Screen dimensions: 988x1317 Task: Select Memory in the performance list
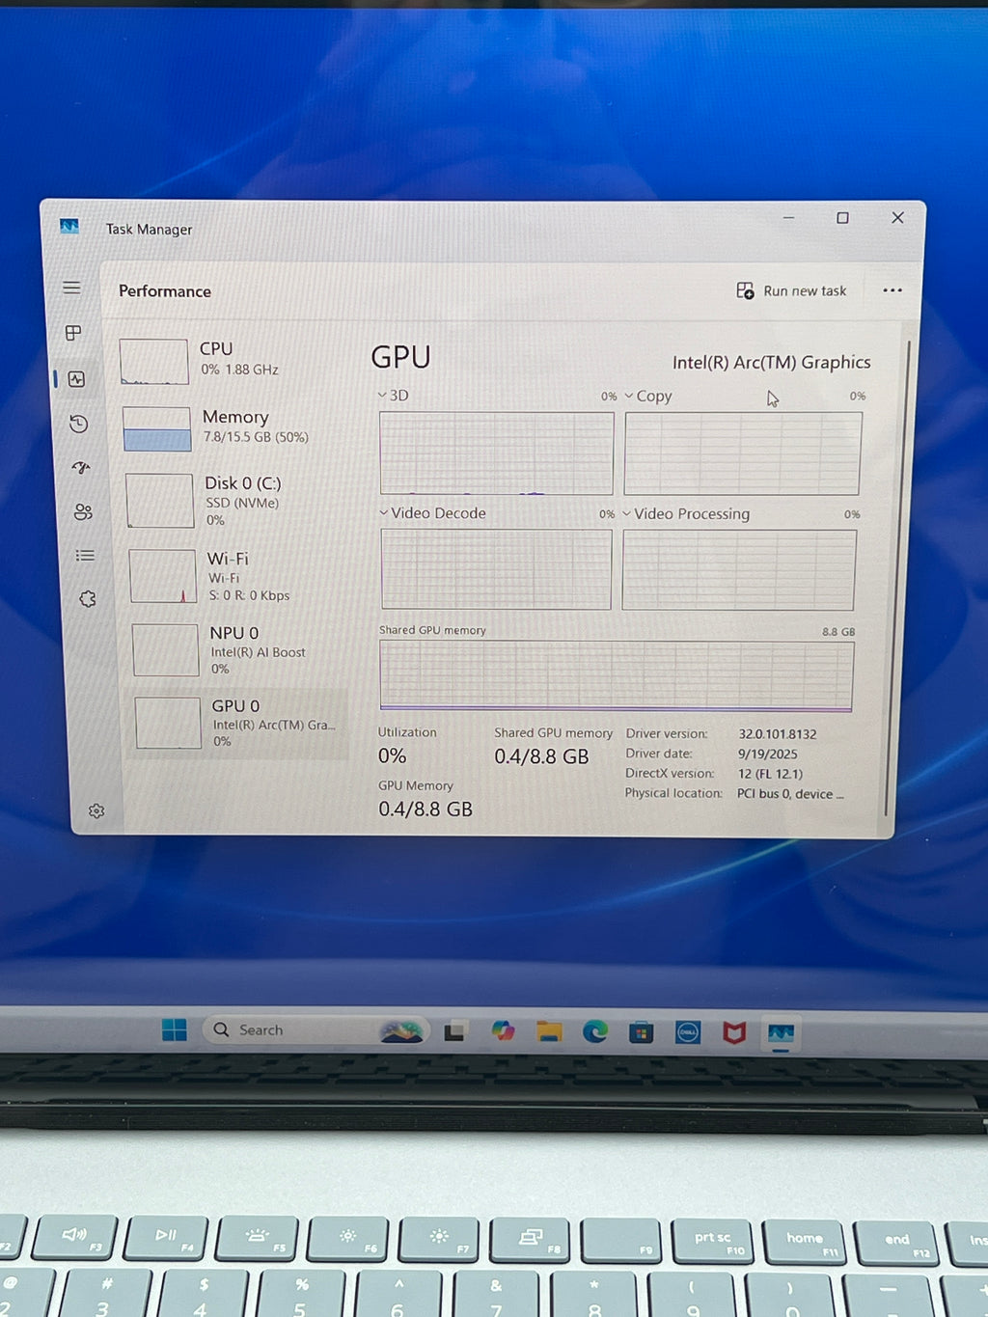pos(233,428)
